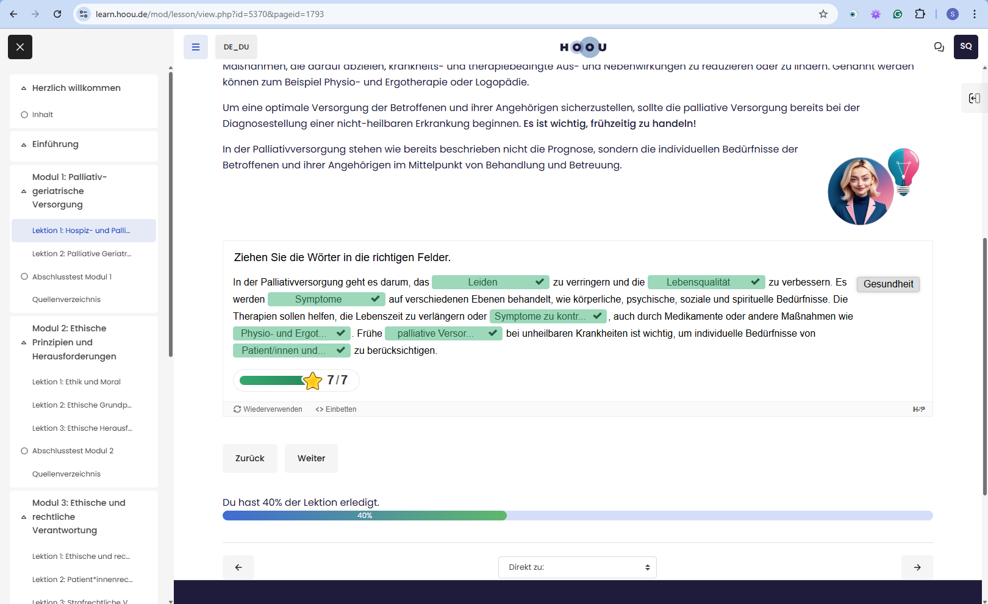The height and width of the screenshot is (604, 988).
Task: Toggle the Abschlusstest Modul 2 completion circle
Action: tap(24, 451)
